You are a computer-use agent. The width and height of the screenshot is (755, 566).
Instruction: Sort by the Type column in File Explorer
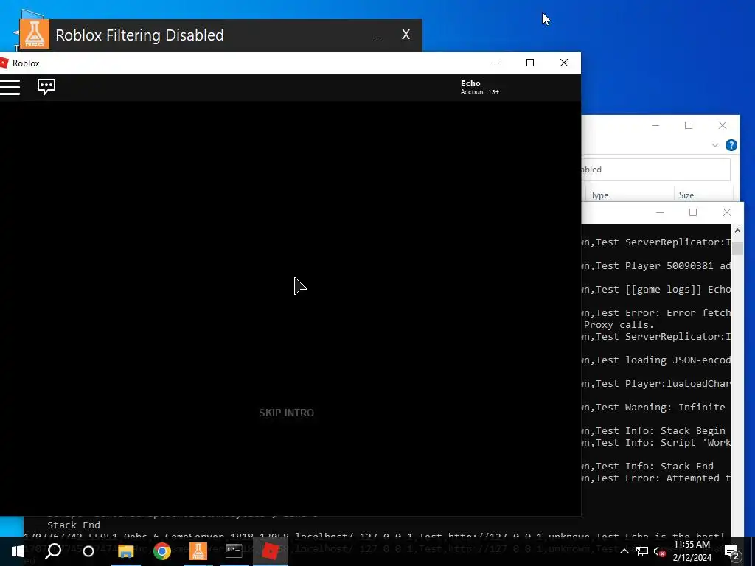point(599,195)
